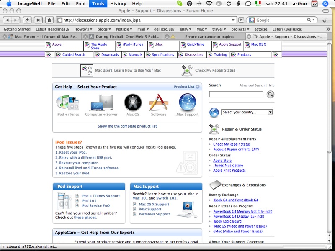Image resolution: width=335 pixels, height=251 pixels.
Task: Open the QuickTime navigation tab
Action: 196,44
